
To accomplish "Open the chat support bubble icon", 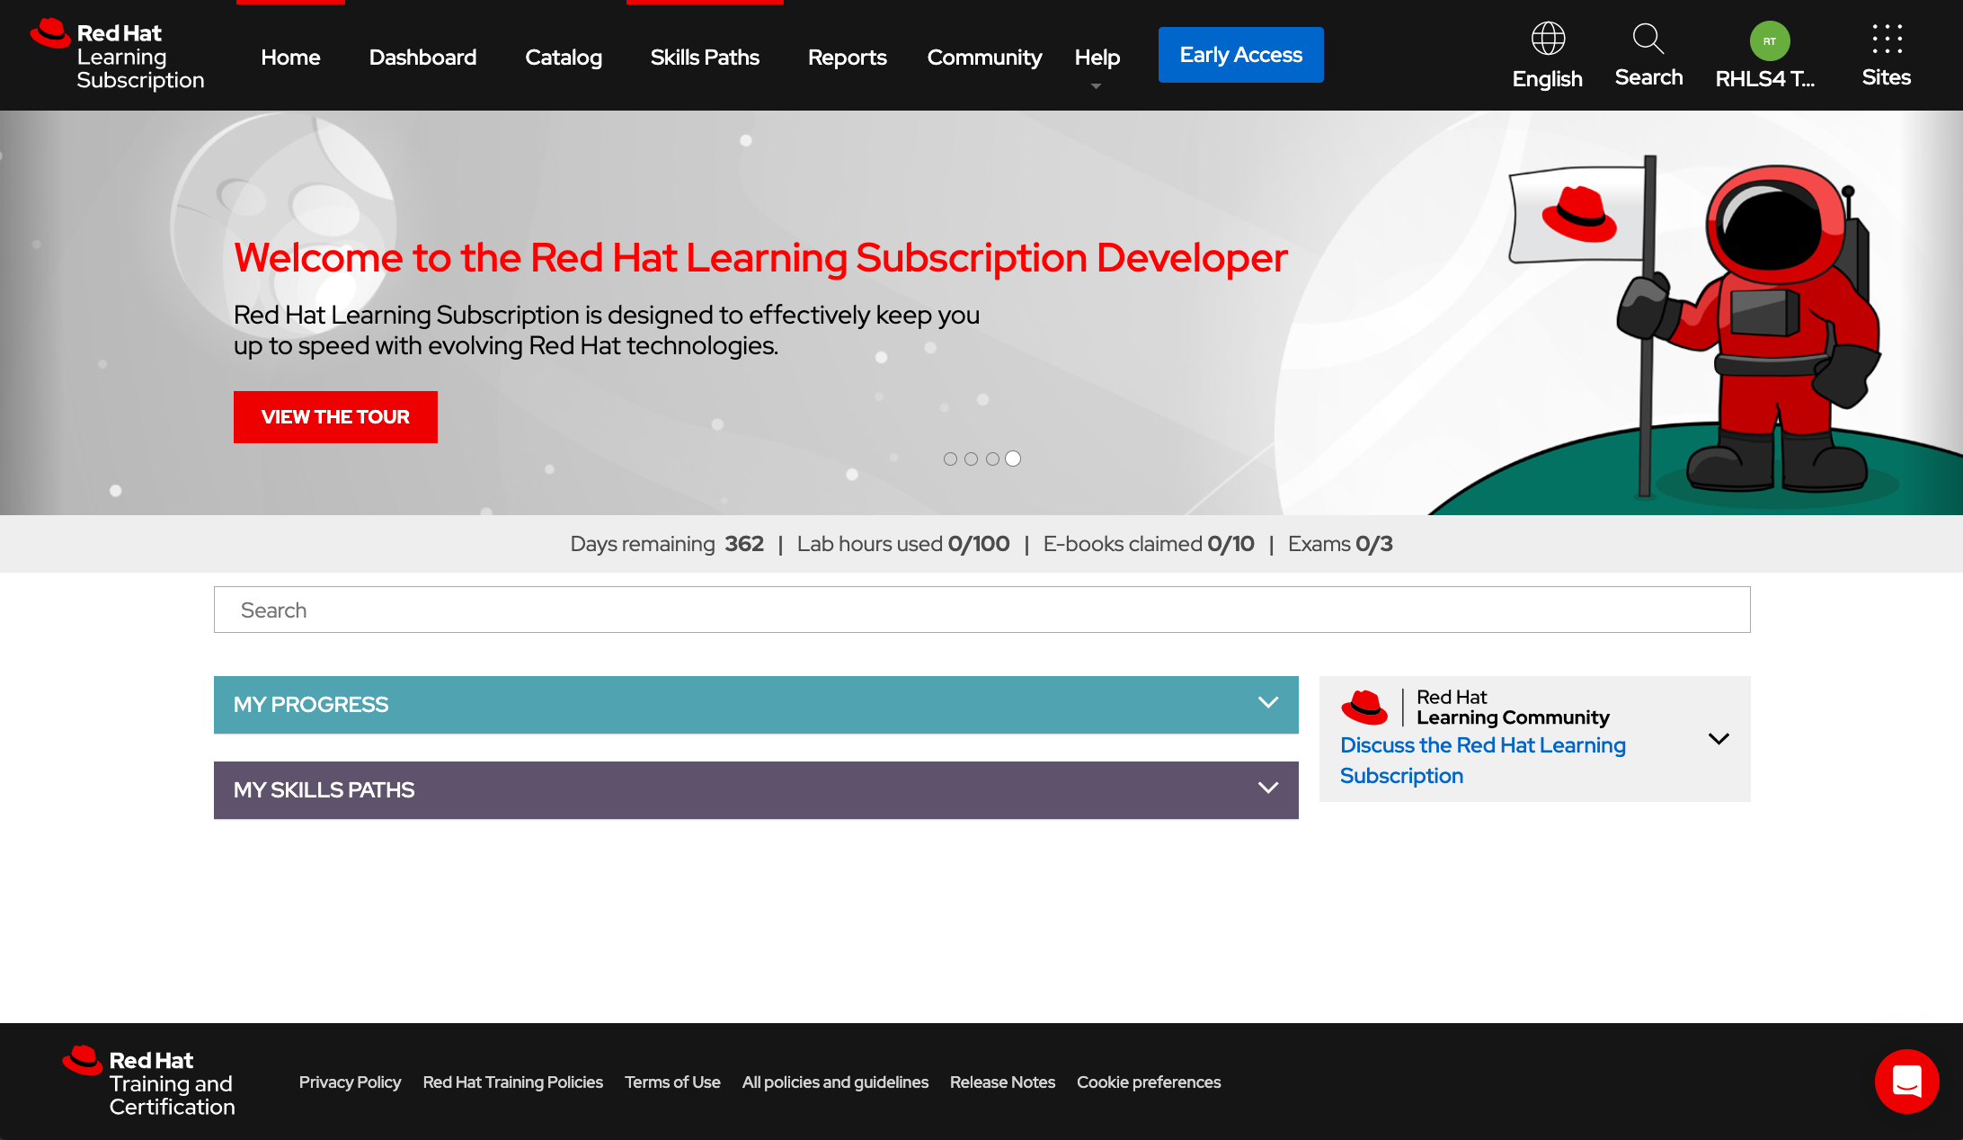I will pos(1906,1082).
